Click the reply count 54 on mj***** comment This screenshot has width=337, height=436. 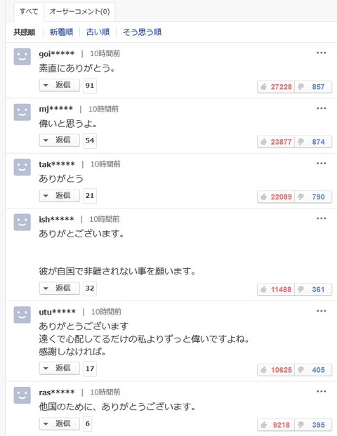point(90,140)
